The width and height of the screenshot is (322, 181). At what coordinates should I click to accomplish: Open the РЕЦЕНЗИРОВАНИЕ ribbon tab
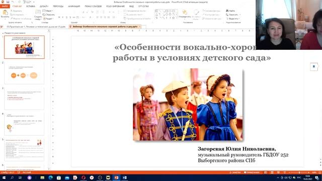click(115, 7)
